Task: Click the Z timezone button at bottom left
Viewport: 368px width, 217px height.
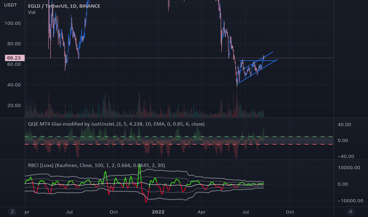Action: point(13,212)
